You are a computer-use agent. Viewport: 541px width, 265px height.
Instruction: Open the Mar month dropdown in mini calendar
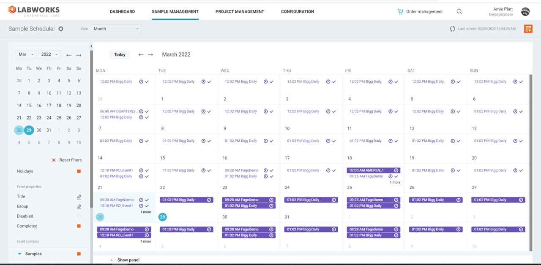click(x=26, y=54)
